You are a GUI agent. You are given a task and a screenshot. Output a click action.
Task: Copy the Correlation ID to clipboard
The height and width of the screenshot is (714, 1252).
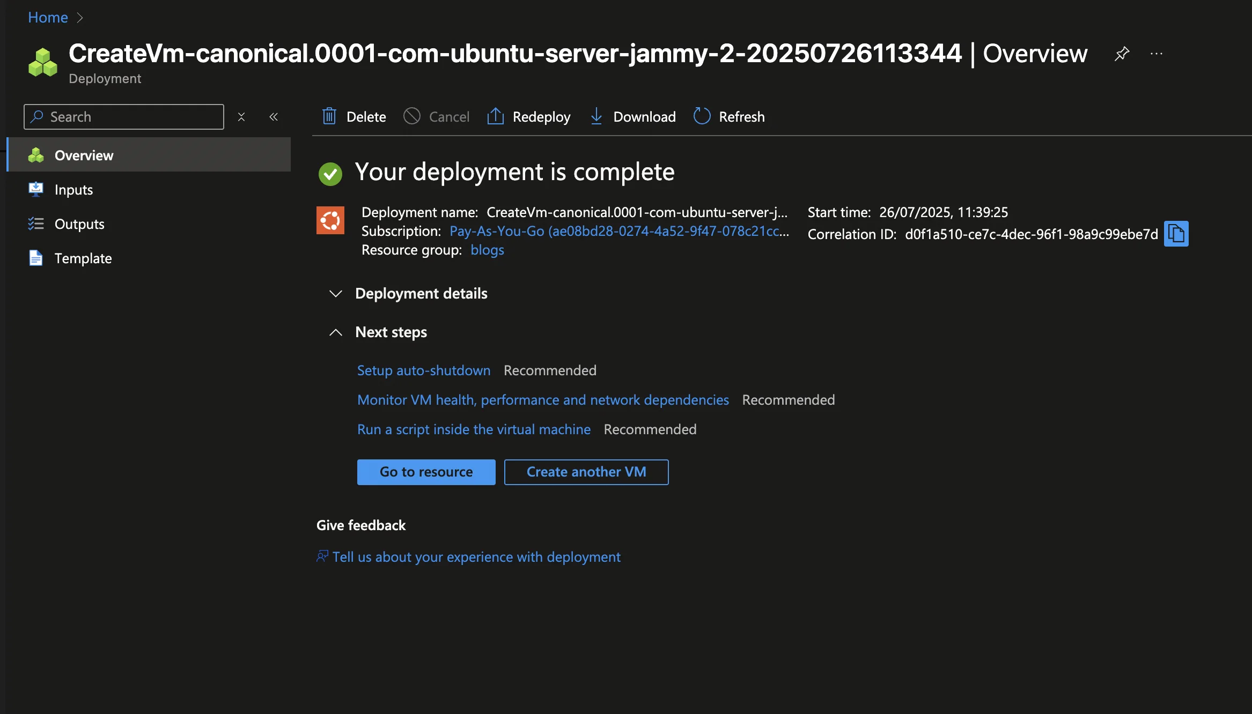[1176, 234]
